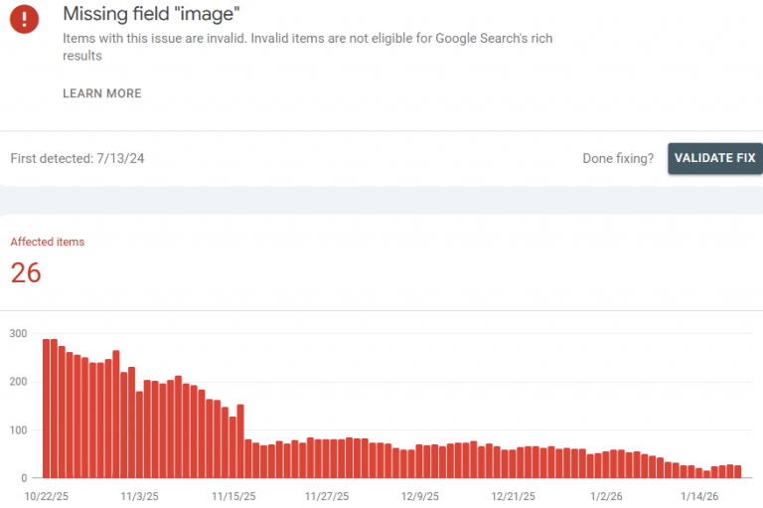
Task: Click the Missing field "image" heading
Action: coord(152,14)
